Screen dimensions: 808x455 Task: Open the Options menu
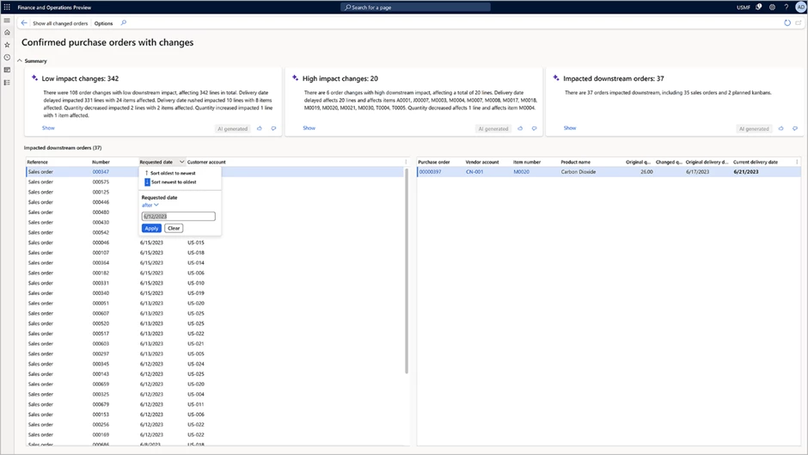tap(103, 23)
